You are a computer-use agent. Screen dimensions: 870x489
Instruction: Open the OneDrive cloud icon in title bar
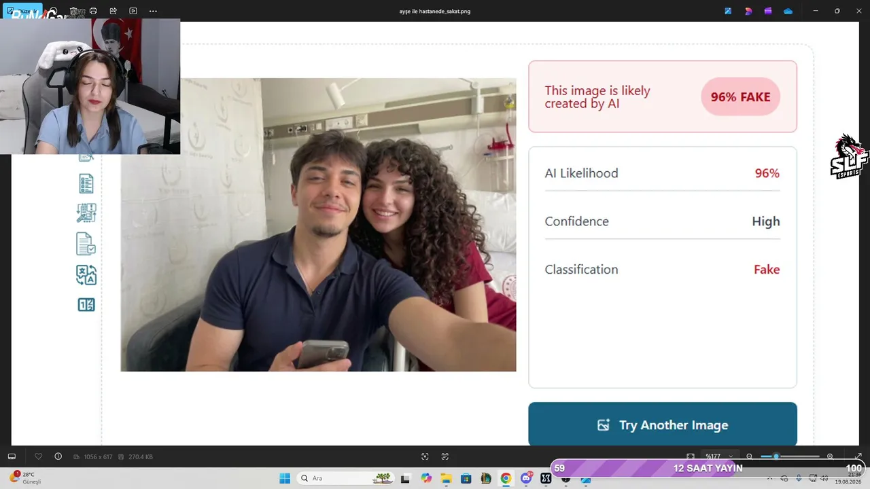pos(788,11)
